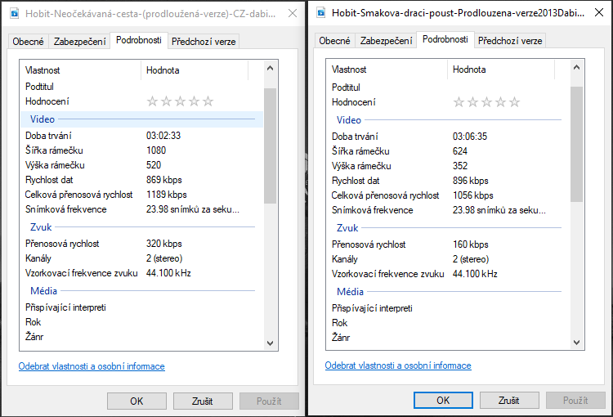Set fifth rating star in right dialog

click(x=514, y=102)
